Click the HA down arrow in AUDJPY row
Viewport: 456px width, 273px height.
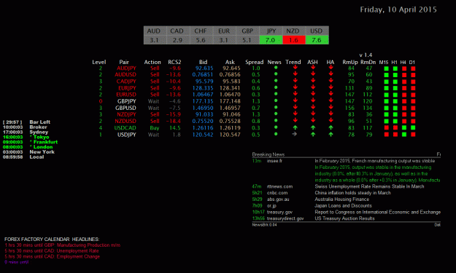331,67
